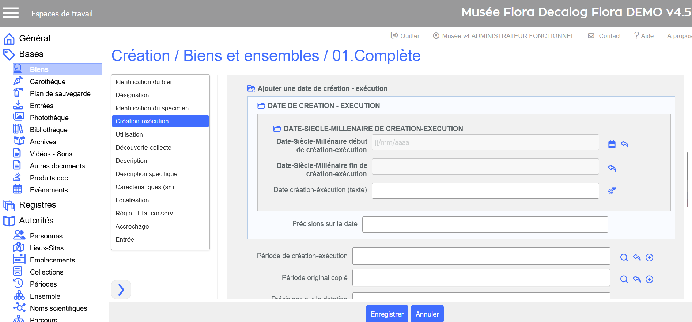Click the Annuler button
692x322 pixels.
tap(427, 314)
